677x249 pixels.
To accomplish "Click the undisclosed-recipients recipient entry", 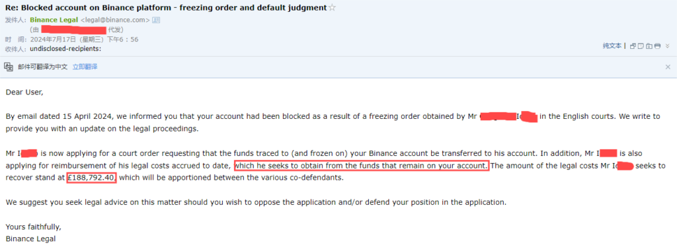I will (65, 49).
